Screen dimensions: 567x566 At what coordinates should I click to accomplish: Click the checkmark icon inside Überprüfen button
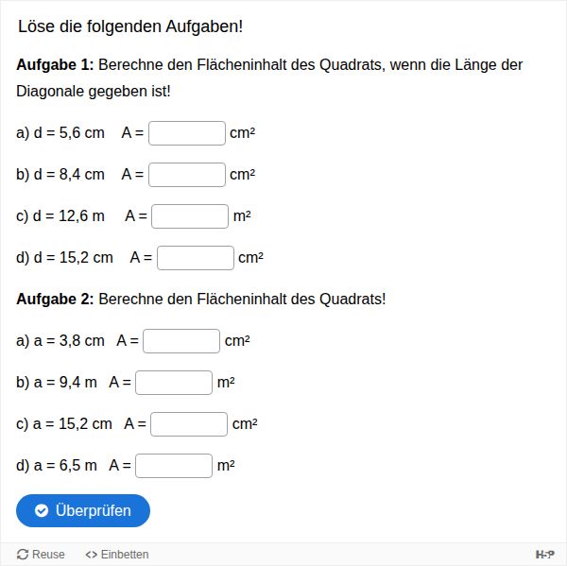[x=42, y=510]
